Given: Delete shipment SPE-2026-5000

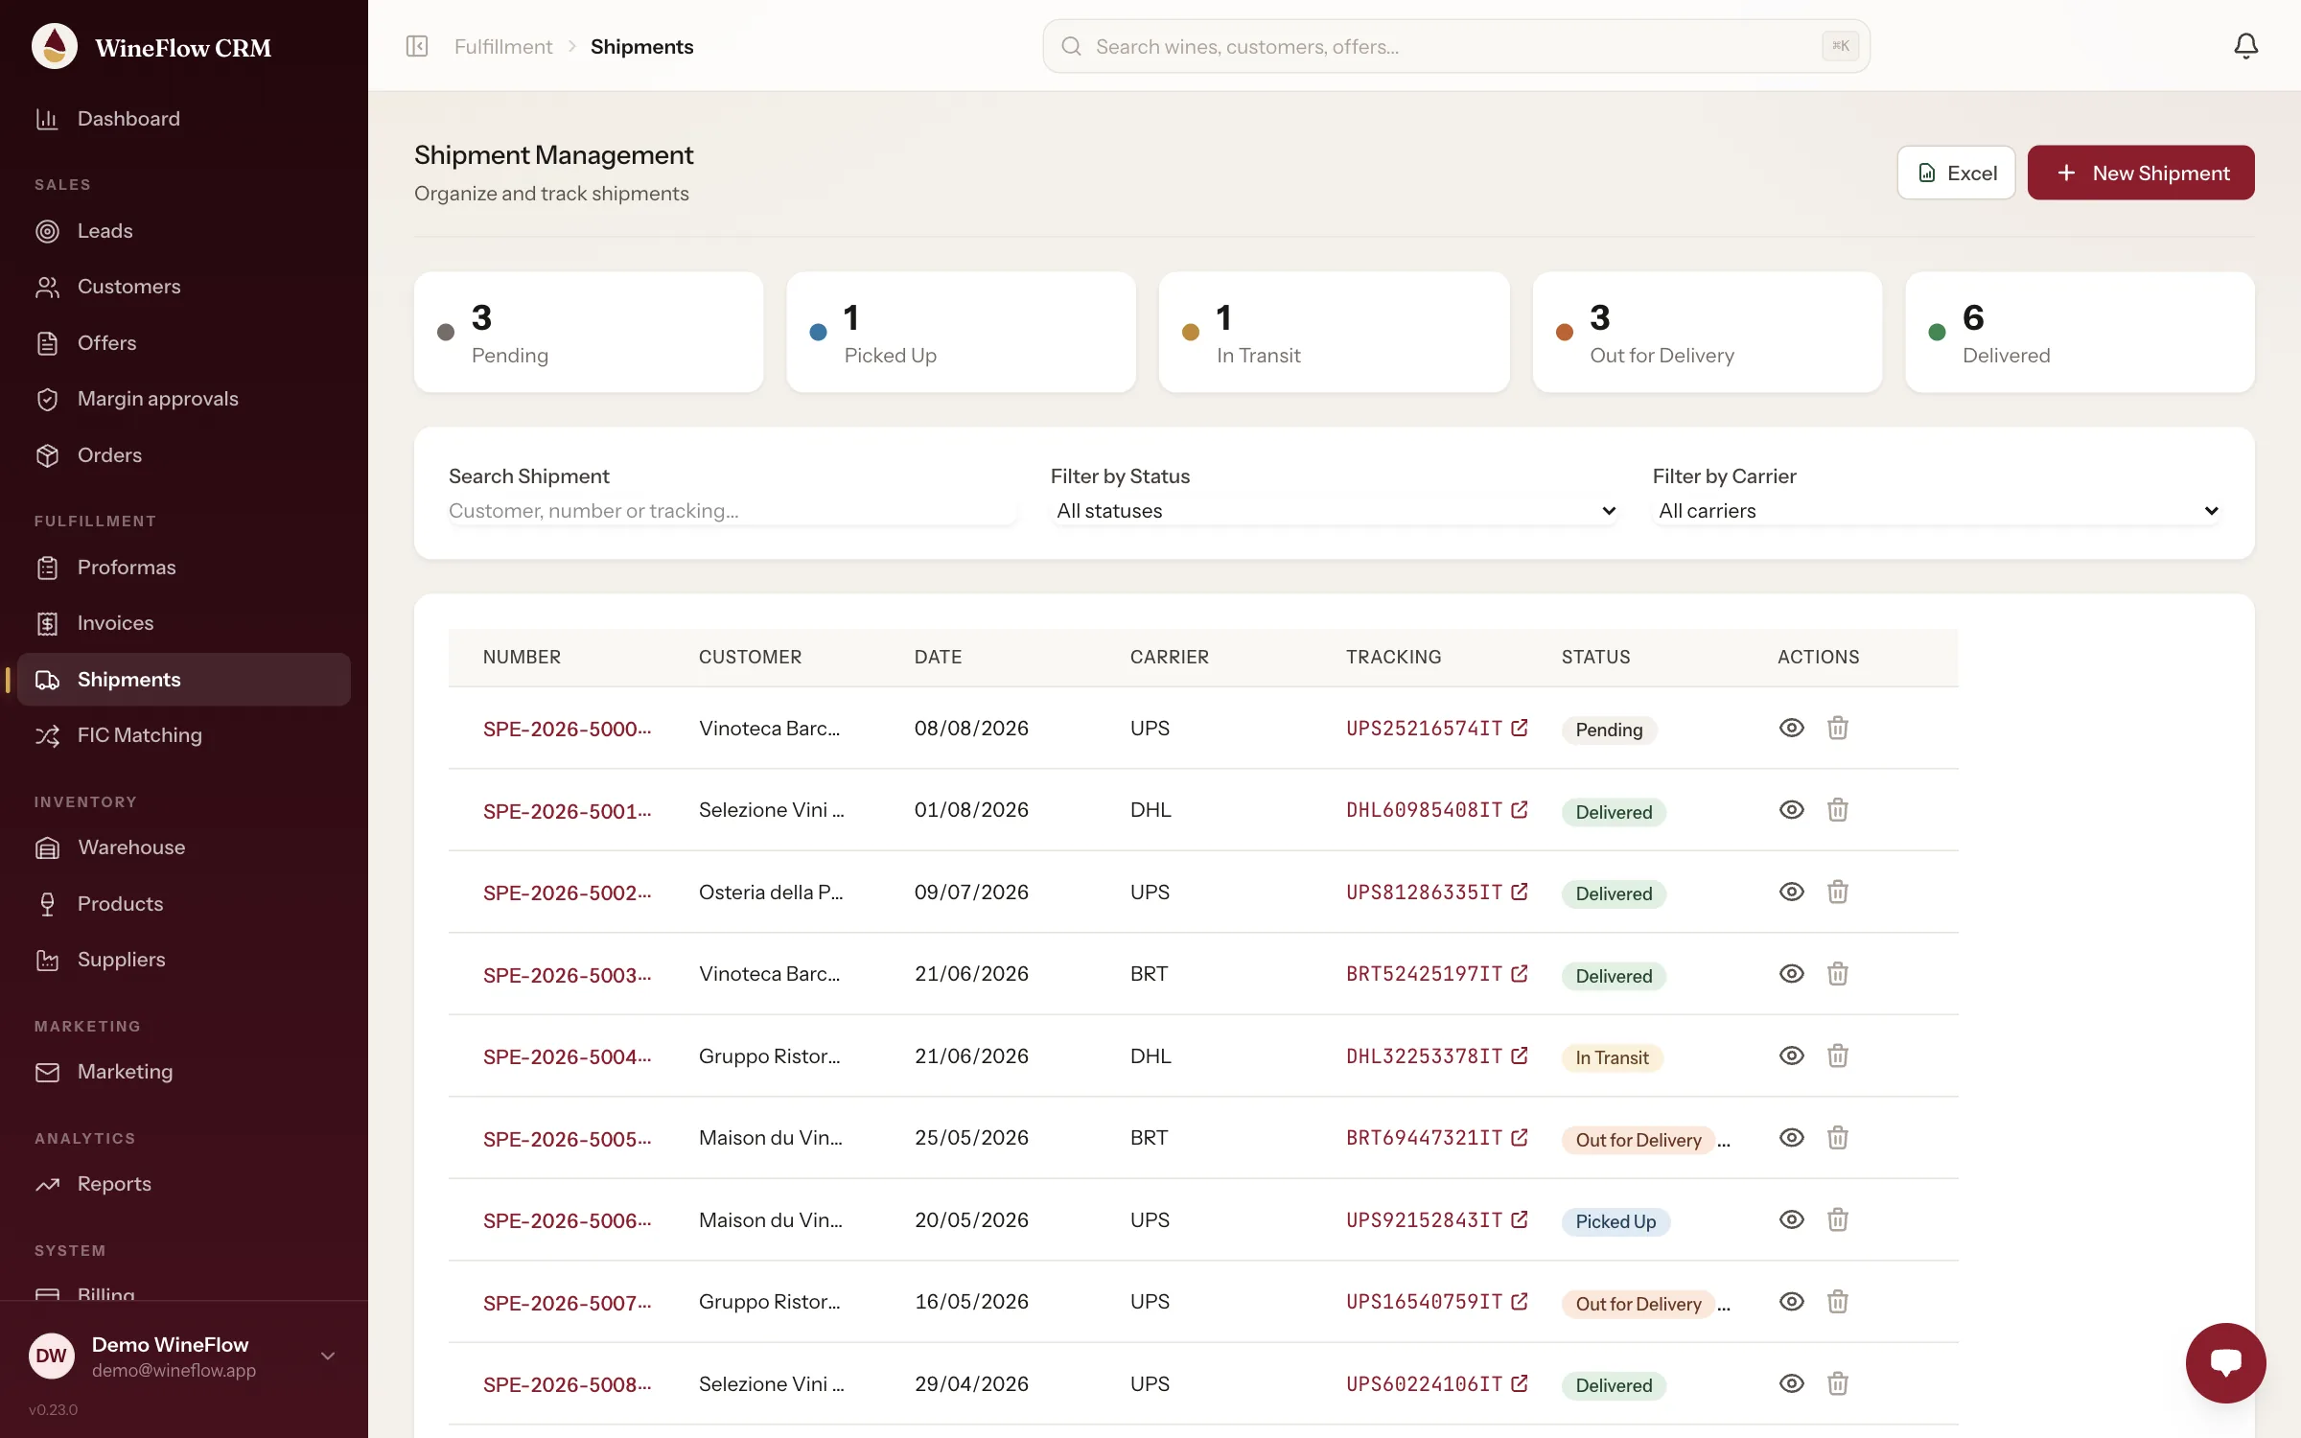Looking at the screenshot, I should tap(1837, 728).
